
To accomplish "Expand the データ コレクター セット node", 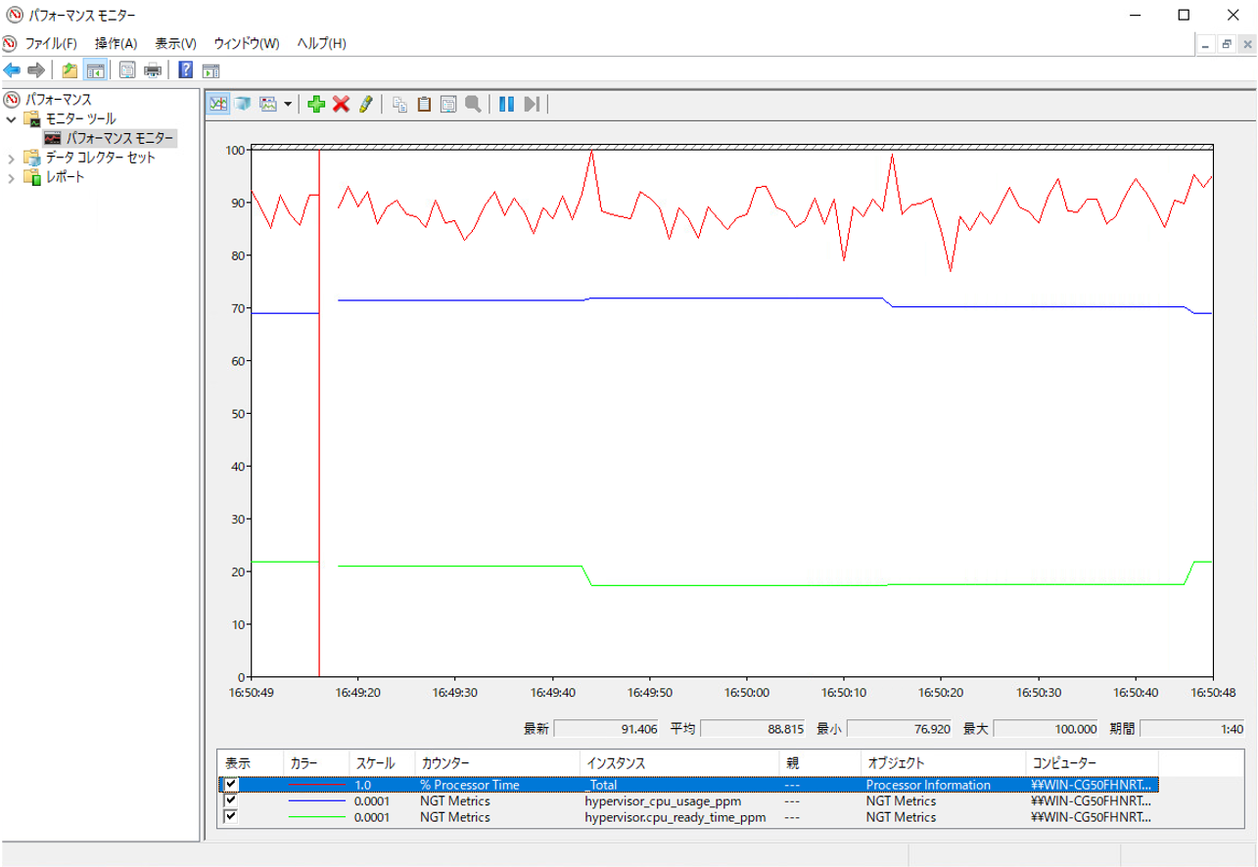I will pyautogui.click(x=12, y=159).
